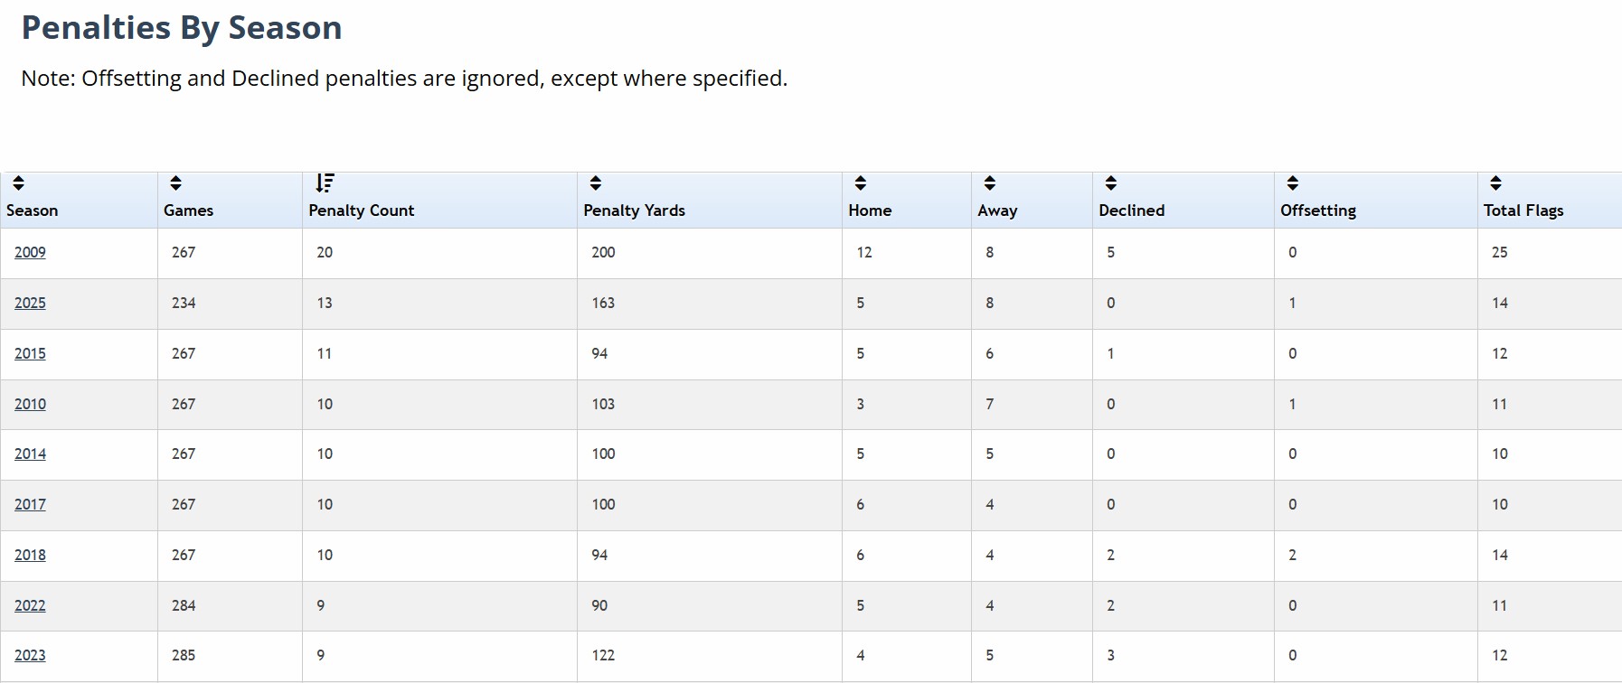Sort table by Season column icon
1622x683 pixels.
(x=18, y=183)
